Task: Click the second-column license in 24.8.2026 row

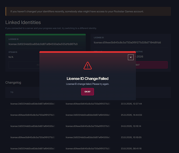Action: (x=88, y=126)
